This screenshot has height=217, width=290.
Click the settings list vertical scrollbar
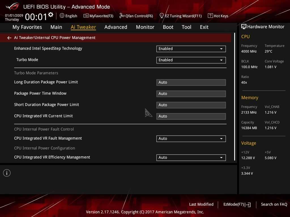(x=235, y=97)
